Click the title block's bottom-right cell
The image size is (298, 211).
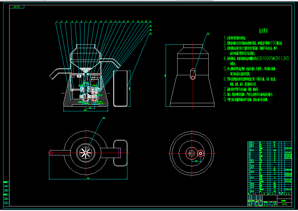[284, 204]
